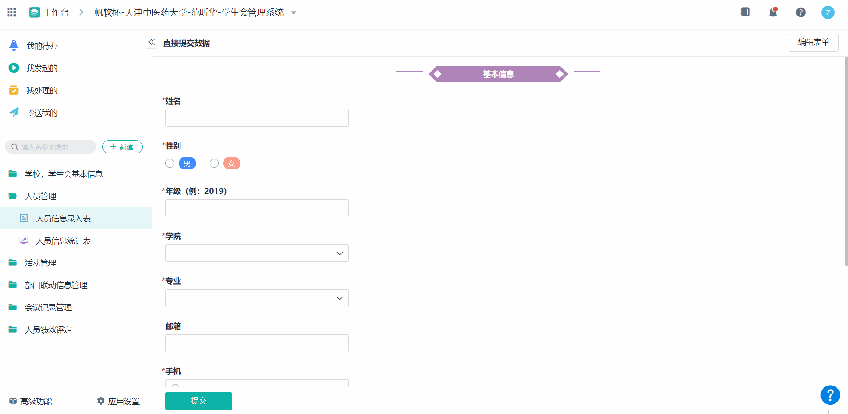Click the blue floating help button
The width and height of the screenshot is (848, 414).
tap(830, 394)
